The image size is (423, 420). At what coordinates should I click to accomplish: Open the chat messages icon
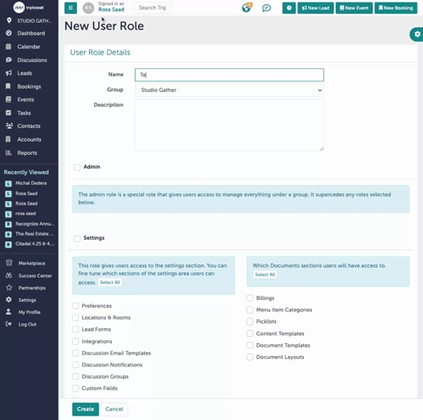[267, 8]
